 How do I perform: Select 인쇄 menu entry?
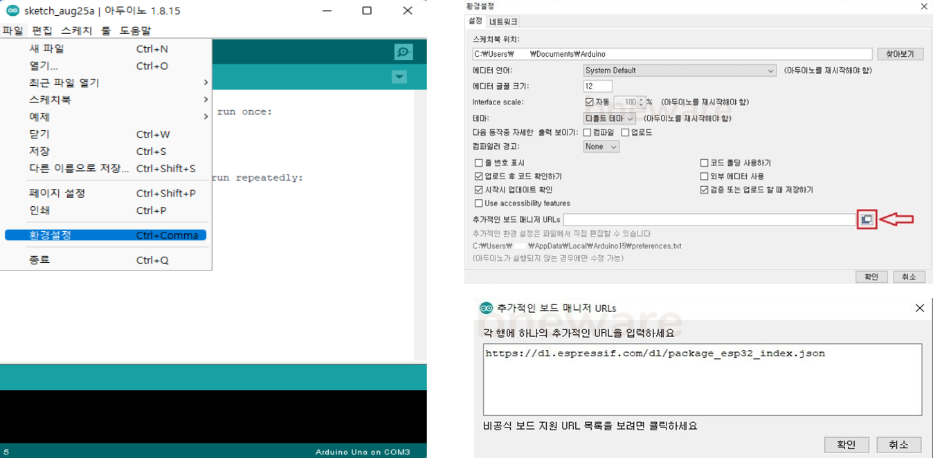[105, 210]
